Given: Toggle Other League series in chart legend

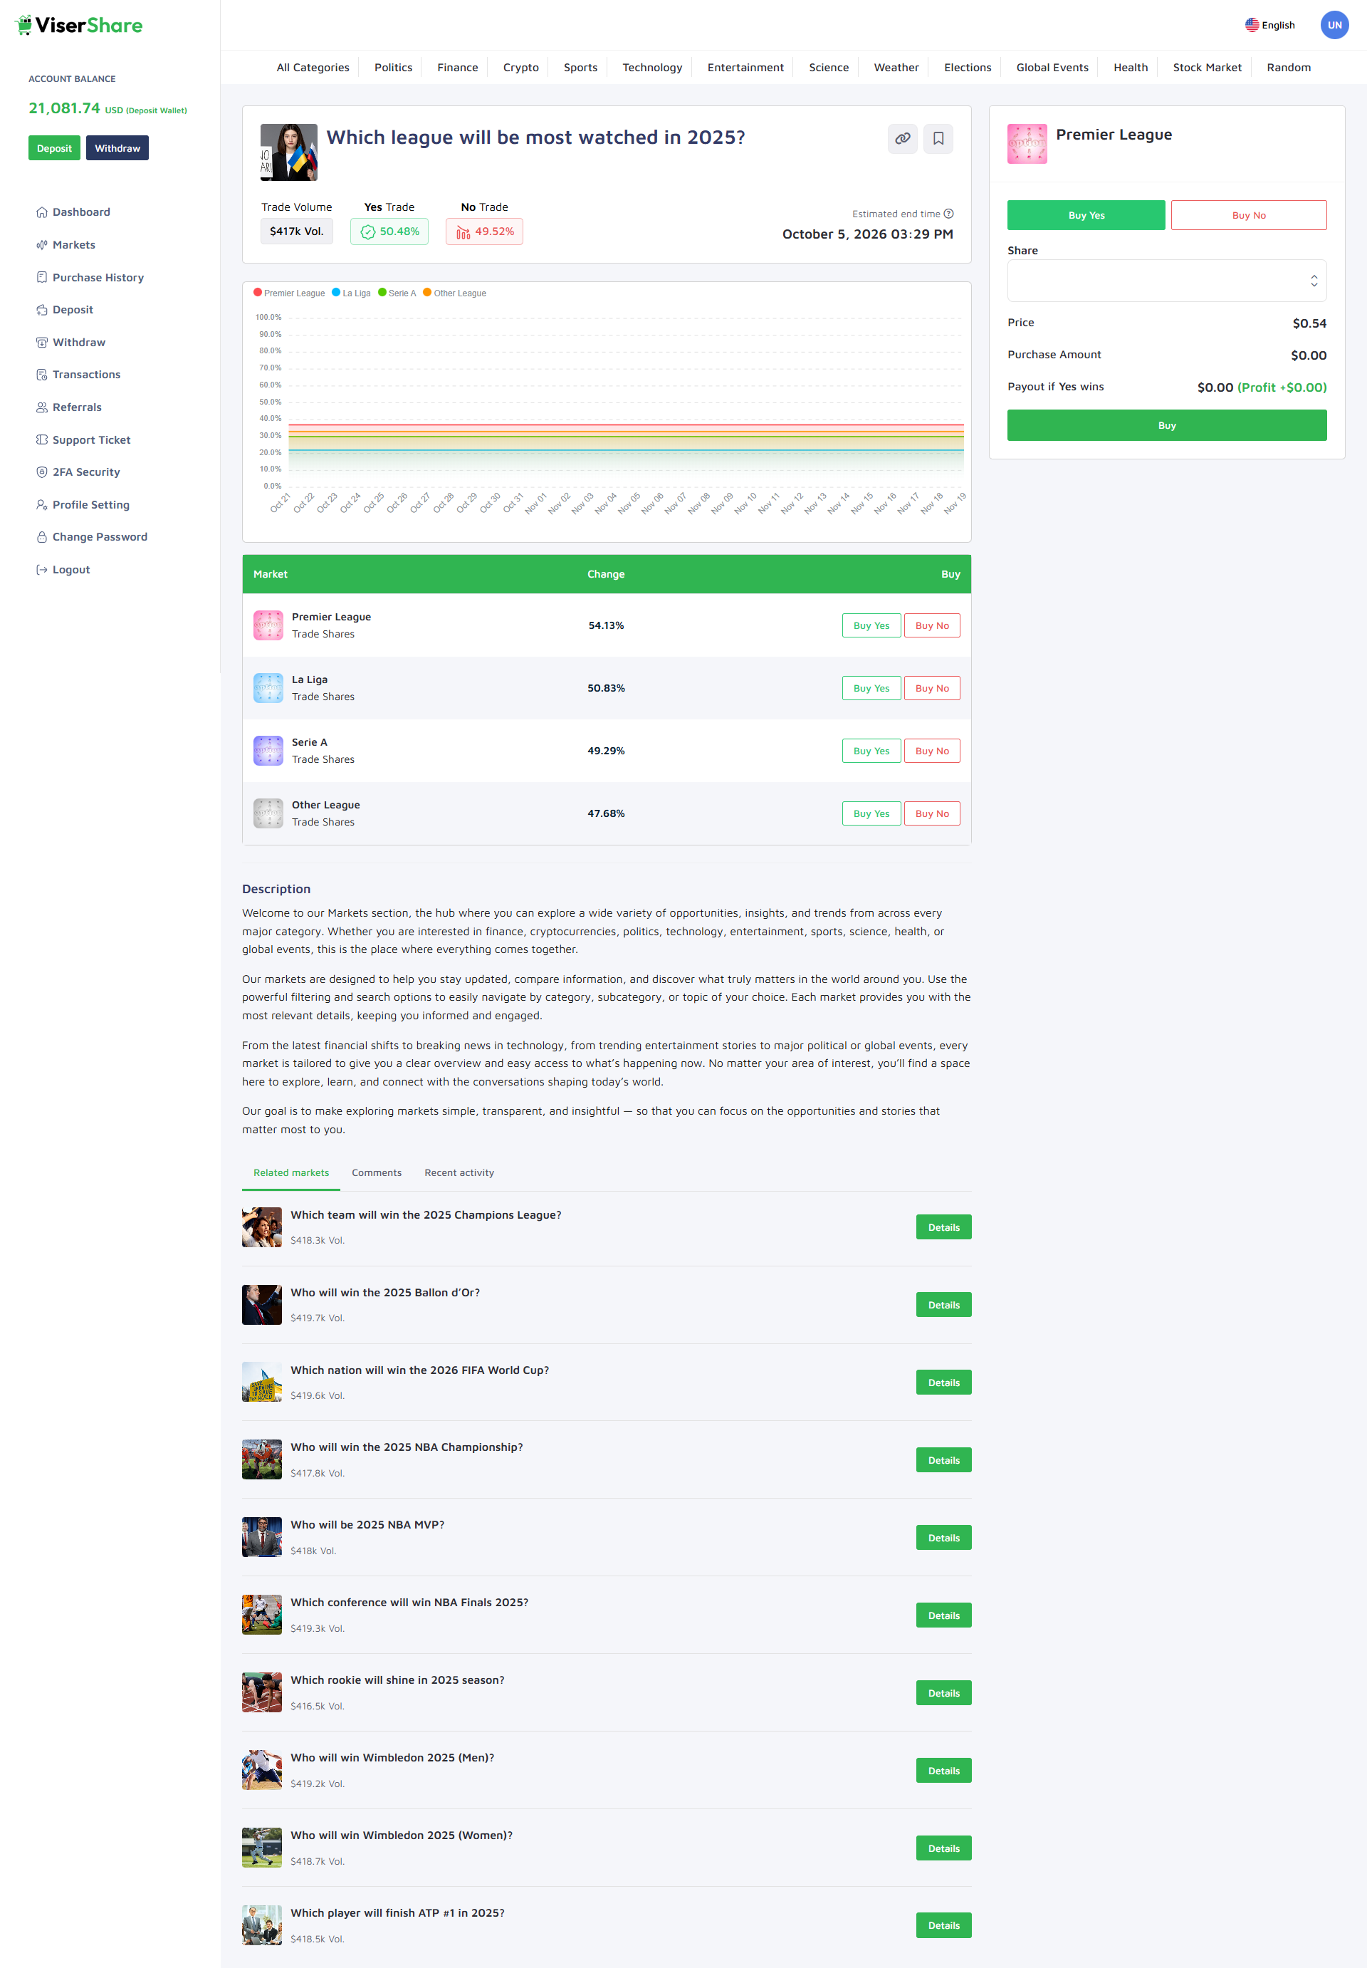Looking at the screenshot, I should 455,293.
